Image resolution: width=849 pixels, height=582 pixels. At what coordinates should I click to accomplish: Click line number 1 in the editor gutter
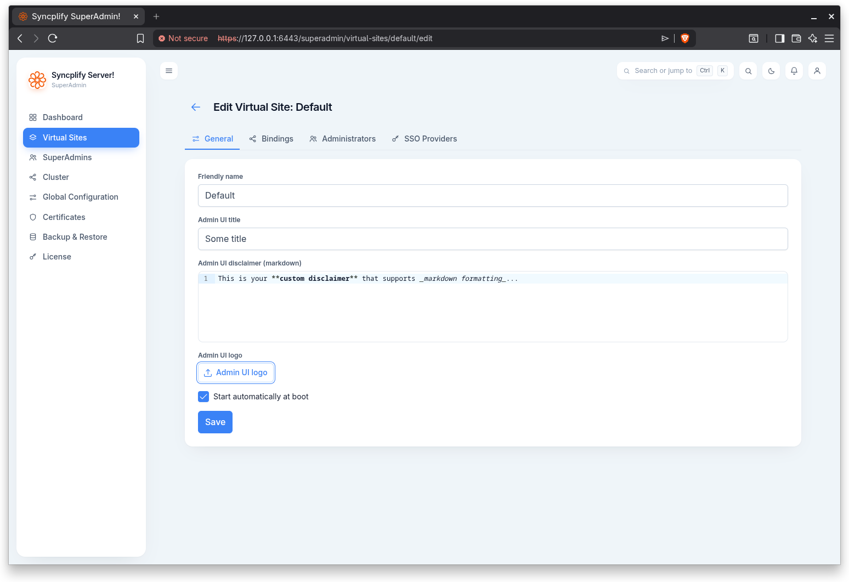206,279
